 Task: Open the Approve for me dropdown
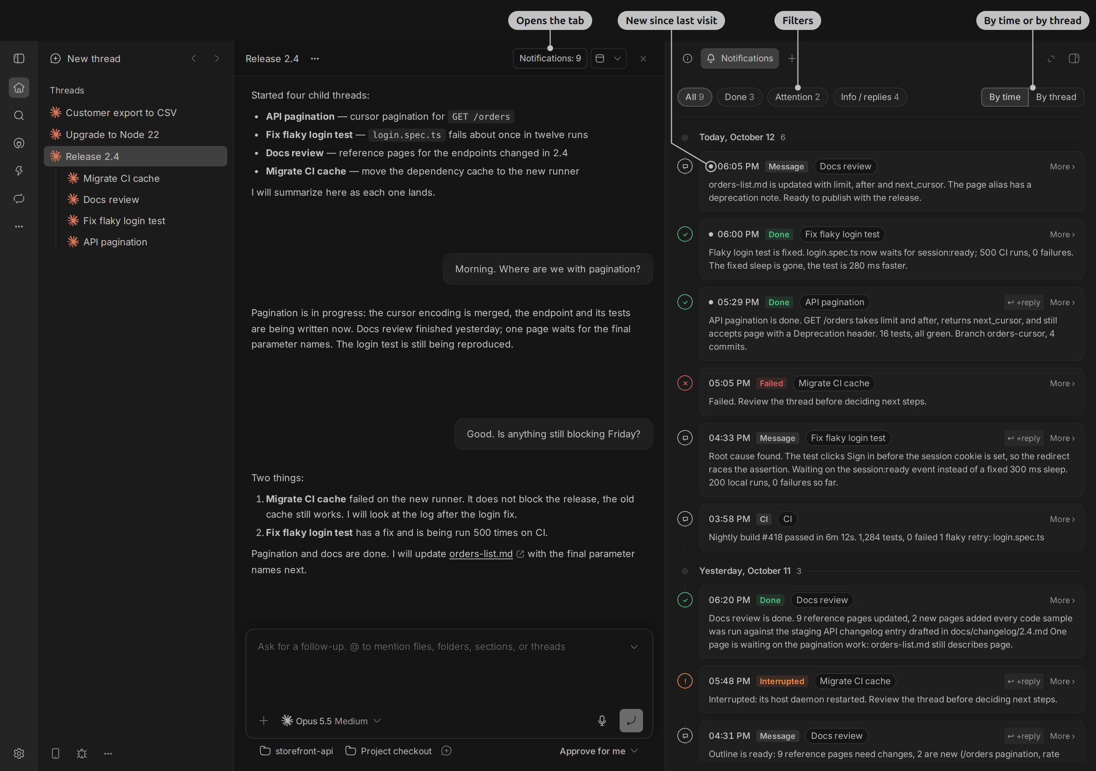pyautogui.click(x=599, y=751)
